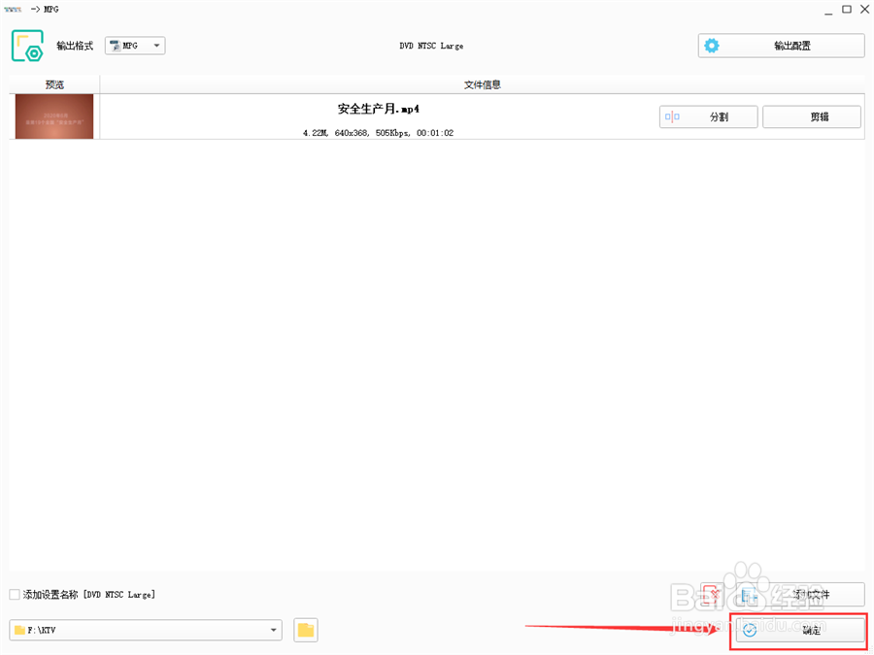Confirm with the 确定 button

pos(800,630)
